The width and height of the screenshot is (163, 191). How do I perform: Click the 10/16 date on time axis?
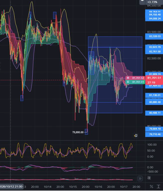point(98,187)
